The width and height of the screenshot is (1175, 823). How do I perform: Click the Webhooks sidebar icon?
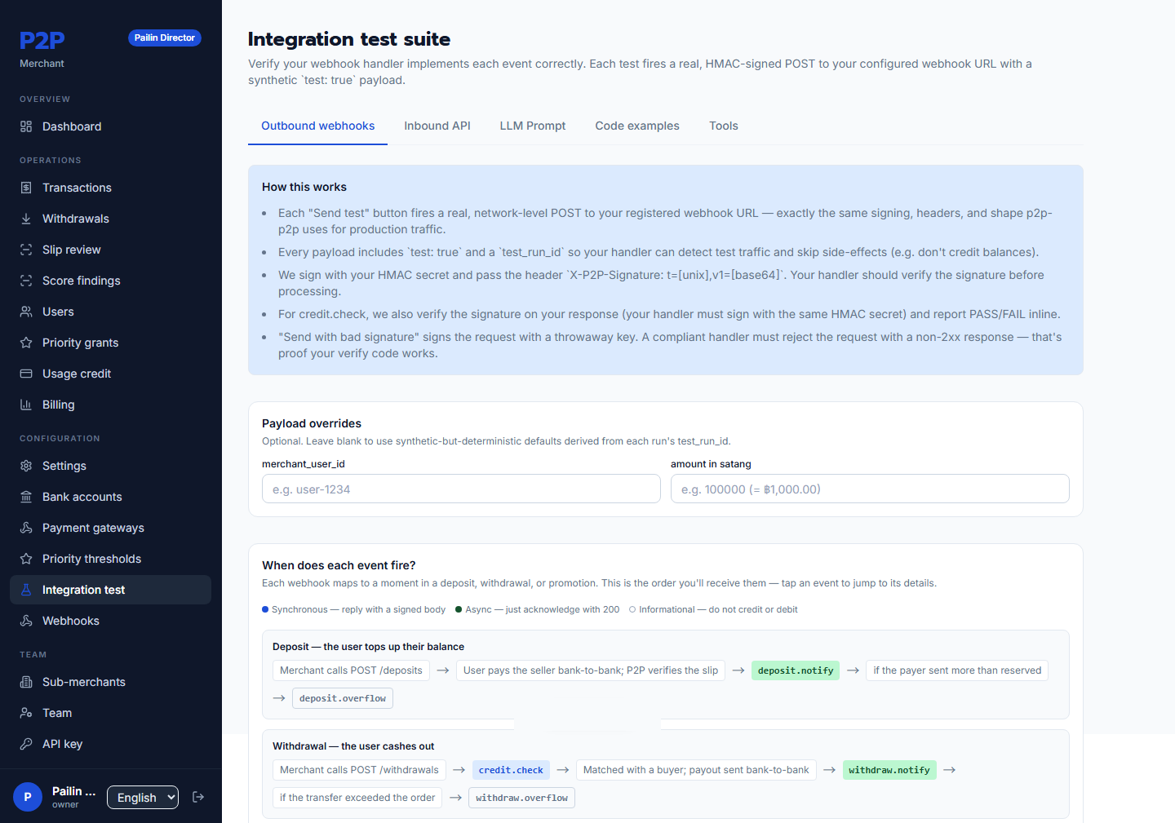26,621
